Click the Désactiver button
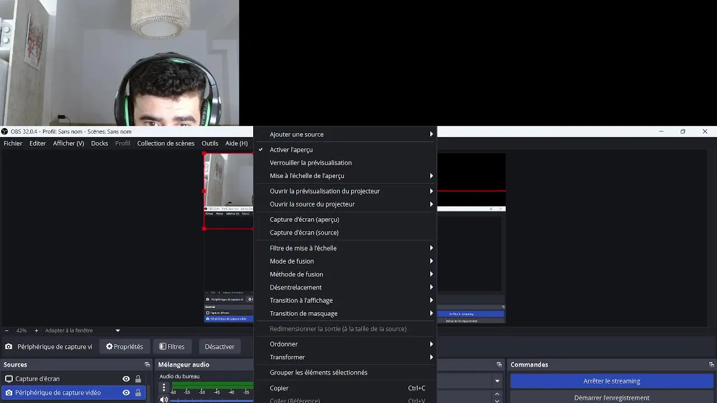717x403 pixels. (220, 346)
